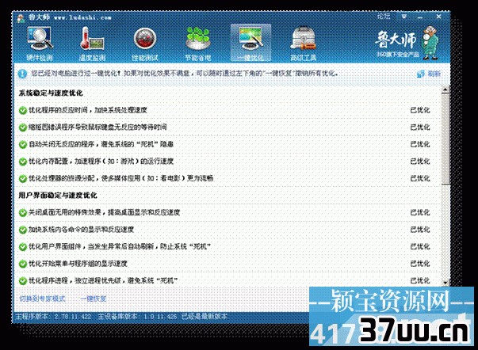The image size is (478, 350).
Task: Select text 自动关闭无反应的程序 row
Action: point(101,144)
